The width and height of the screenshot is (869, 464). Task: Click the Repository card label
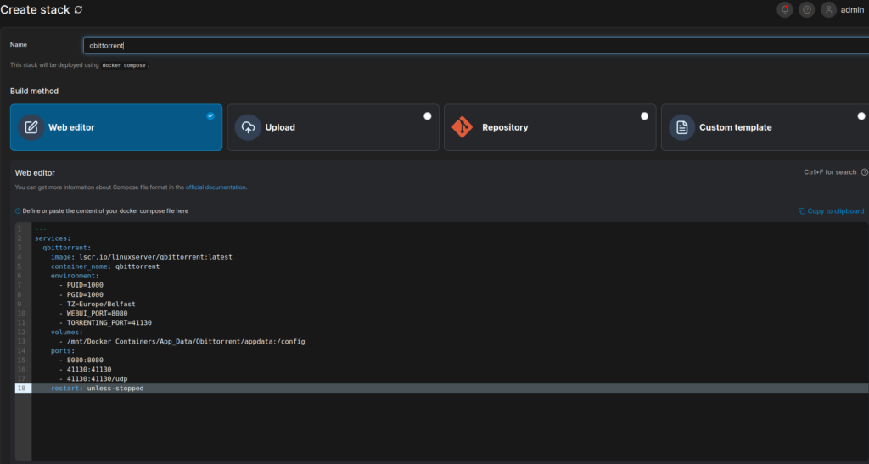(505, 127)
